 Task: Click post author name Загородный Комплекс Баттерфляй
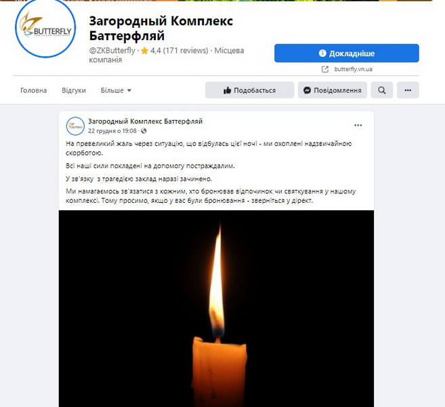(x=146, y=121)
